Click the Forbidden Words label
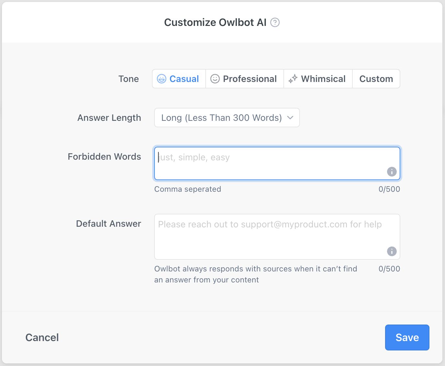Image resolution: width=445 pixels, height=366 pixels. click(104, 157)
